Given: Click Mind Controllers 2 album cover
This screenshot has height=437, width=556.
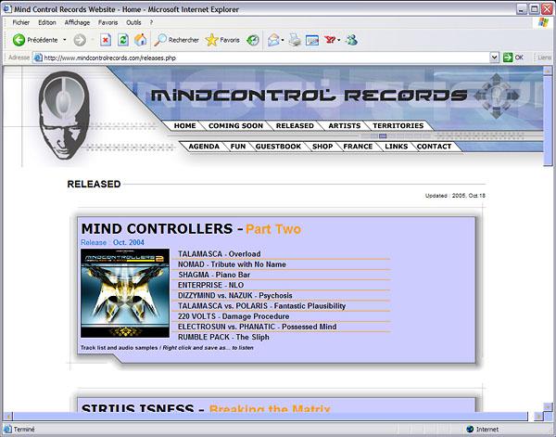Looking at the screenshot, I should [x=125, y=293].
